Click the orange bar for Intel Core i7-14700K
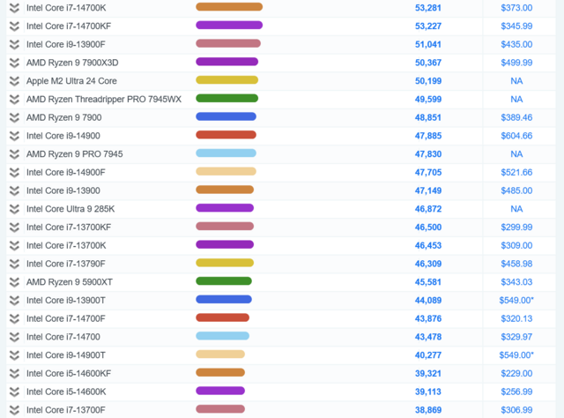Viewport: 564px width, 418px height. coord(229,7)
